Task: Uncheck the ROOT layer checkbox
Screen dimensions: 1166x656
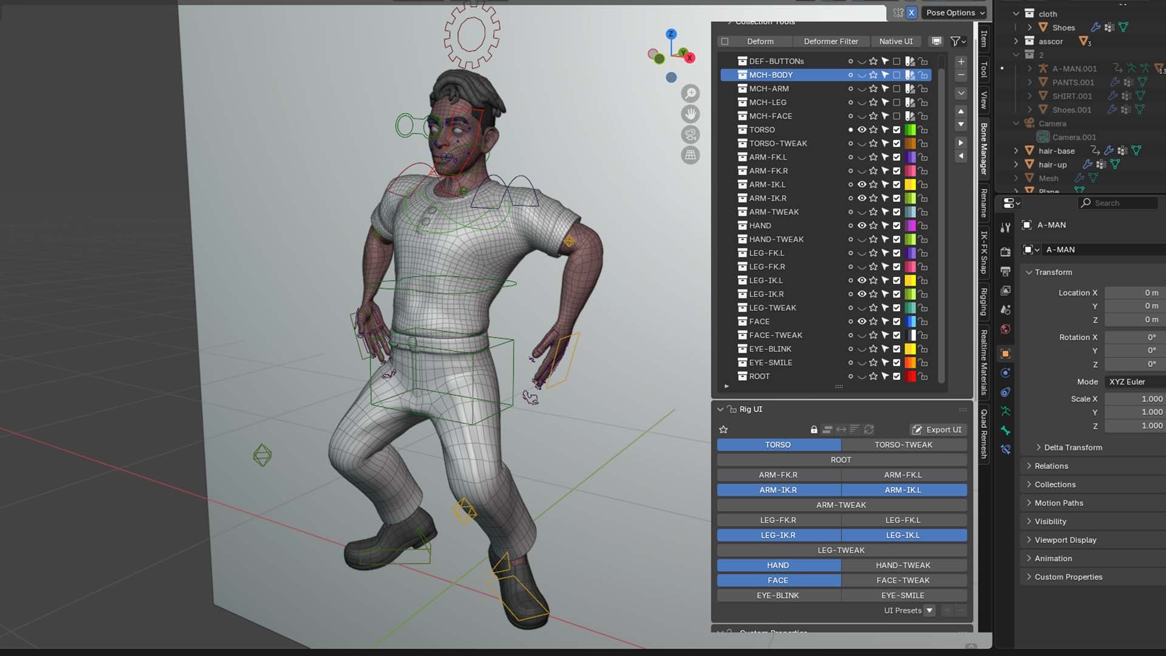Action: [896, 376]
